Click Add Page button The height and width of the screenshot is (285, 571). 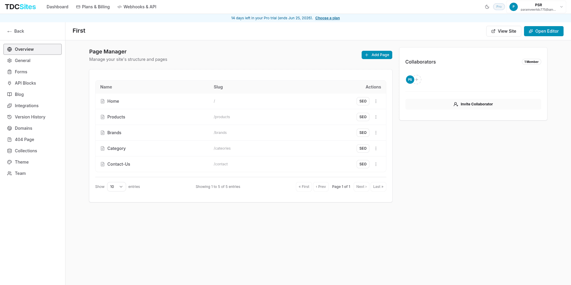[377, 55]
